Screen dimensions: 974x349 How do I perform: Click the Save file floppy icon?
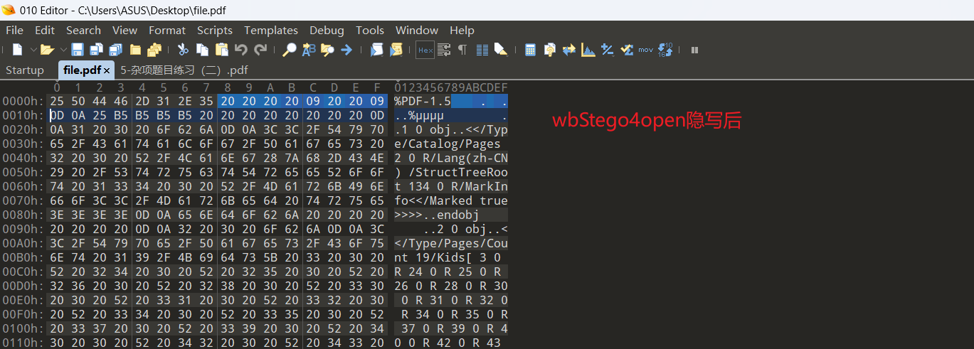[78, 50]
